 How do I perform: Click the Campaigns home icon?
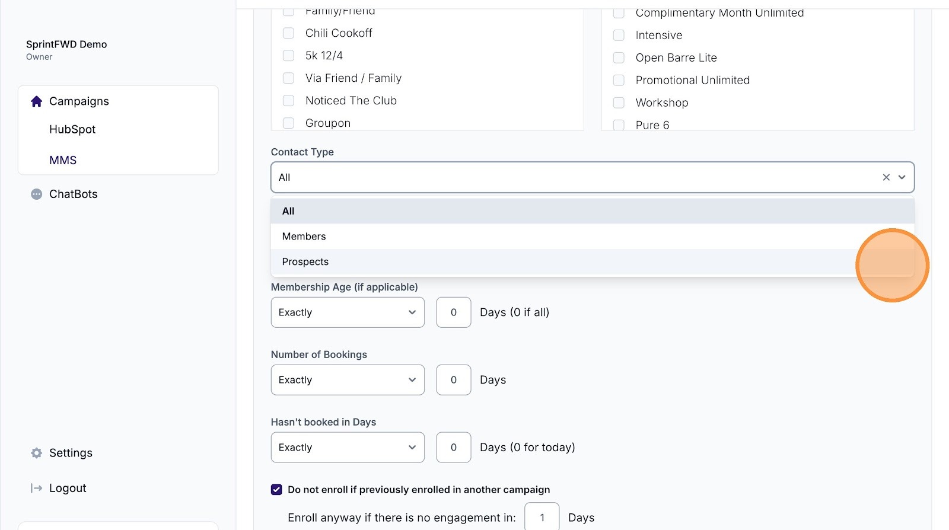point(37,101)
